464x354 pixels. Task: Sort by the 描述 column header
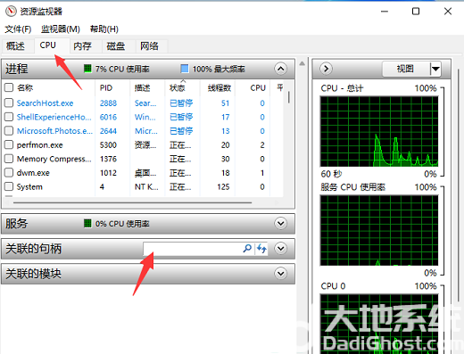pos(142,87)
